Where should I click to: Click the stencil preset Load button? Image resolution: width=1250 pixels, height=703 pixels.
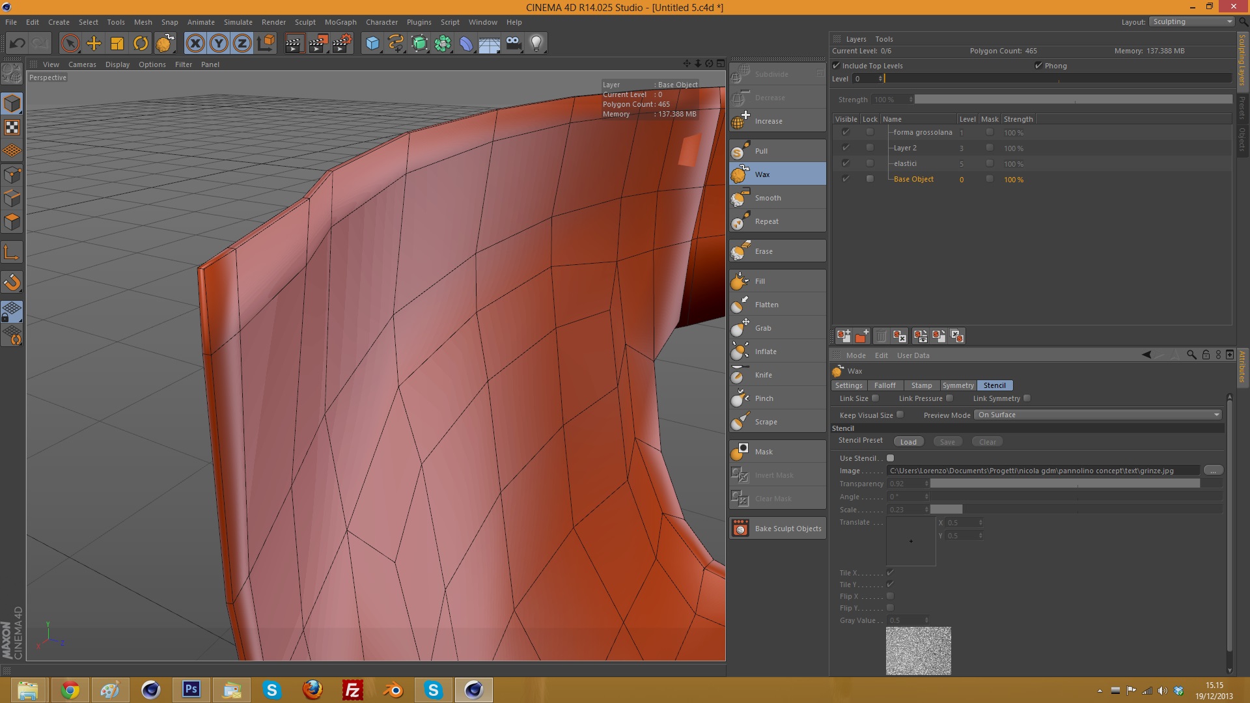(908, 442)
